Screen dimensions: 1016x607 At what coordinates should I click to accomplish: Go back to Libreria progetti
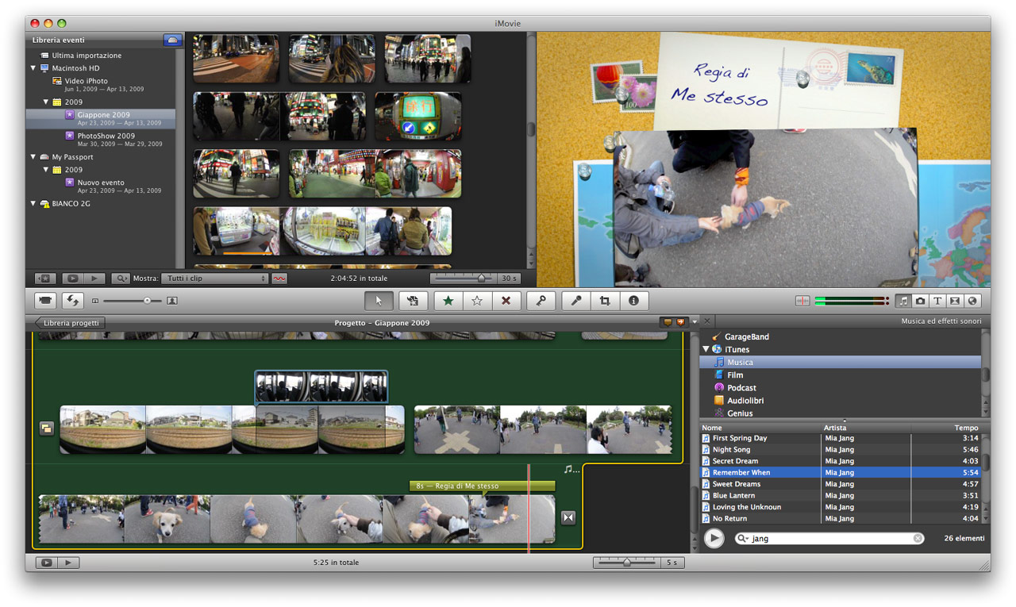tap(70, 323)
